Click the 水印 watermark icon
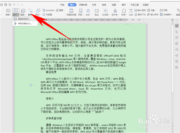 click(x=88, y=11)
